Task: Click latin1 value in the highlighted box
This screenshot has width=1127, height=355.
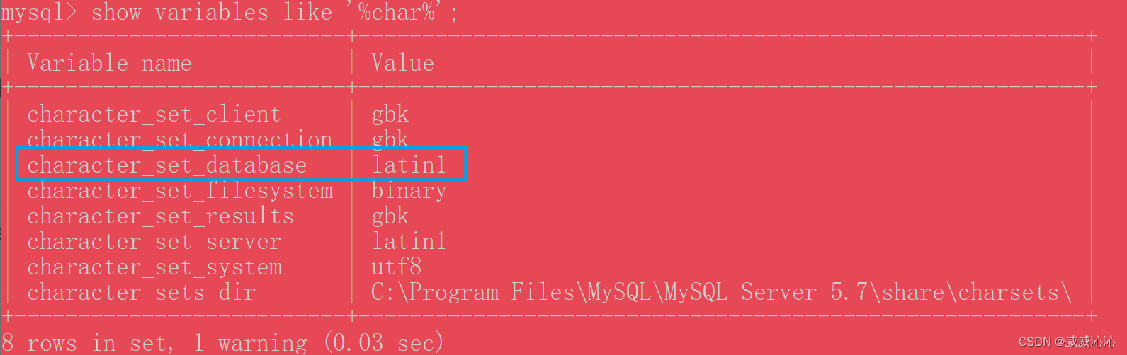Action: click(409, 165)
